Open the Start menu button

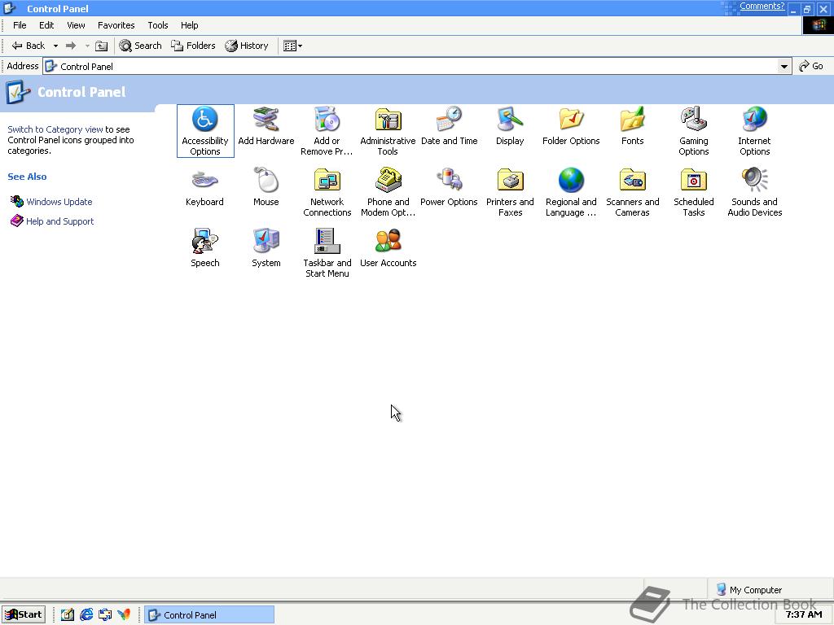coord(24,614)
